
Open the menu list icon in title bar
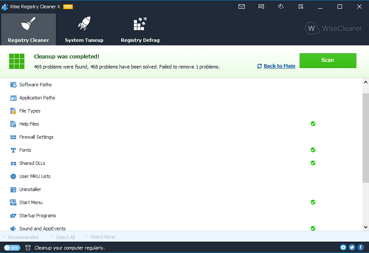(x=301, y=7)
